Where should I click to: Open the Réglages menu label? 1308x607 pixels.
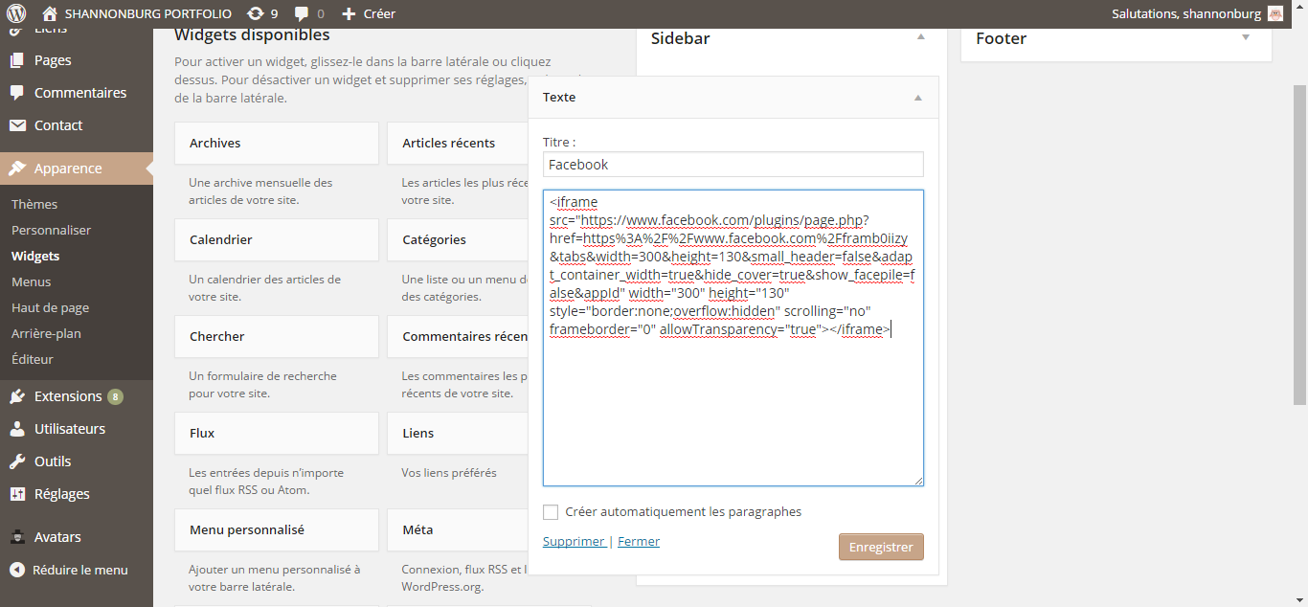(62, 494)
